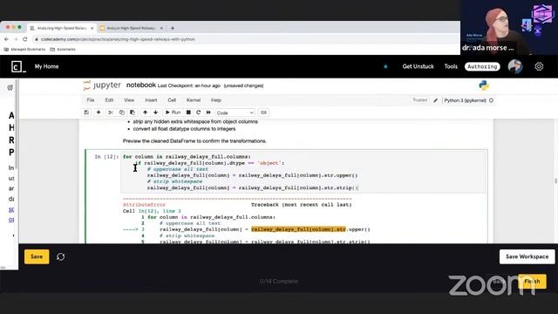This screenshot has width=558, height=314.
Task: Click the yellow Save button
Action: pyautogui.click(x=37, y=256)
